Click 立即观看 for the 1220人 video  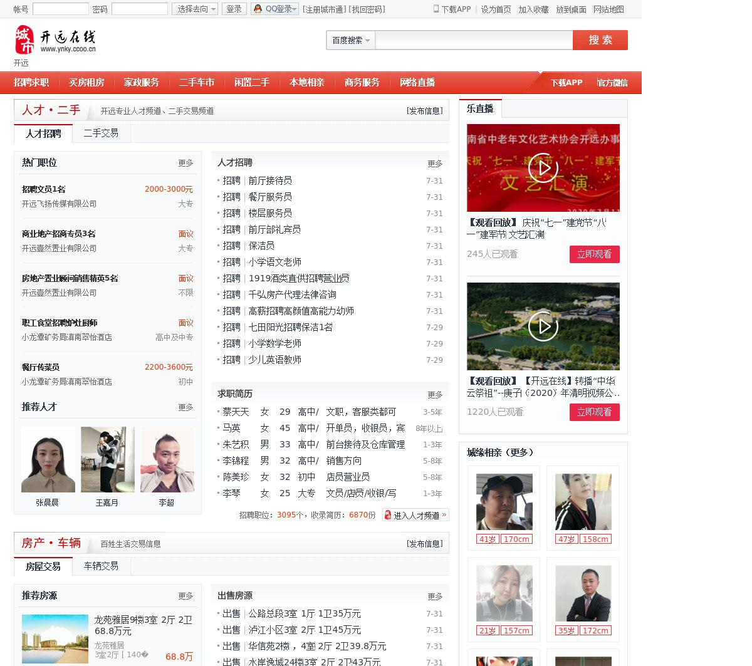(595, 412)
